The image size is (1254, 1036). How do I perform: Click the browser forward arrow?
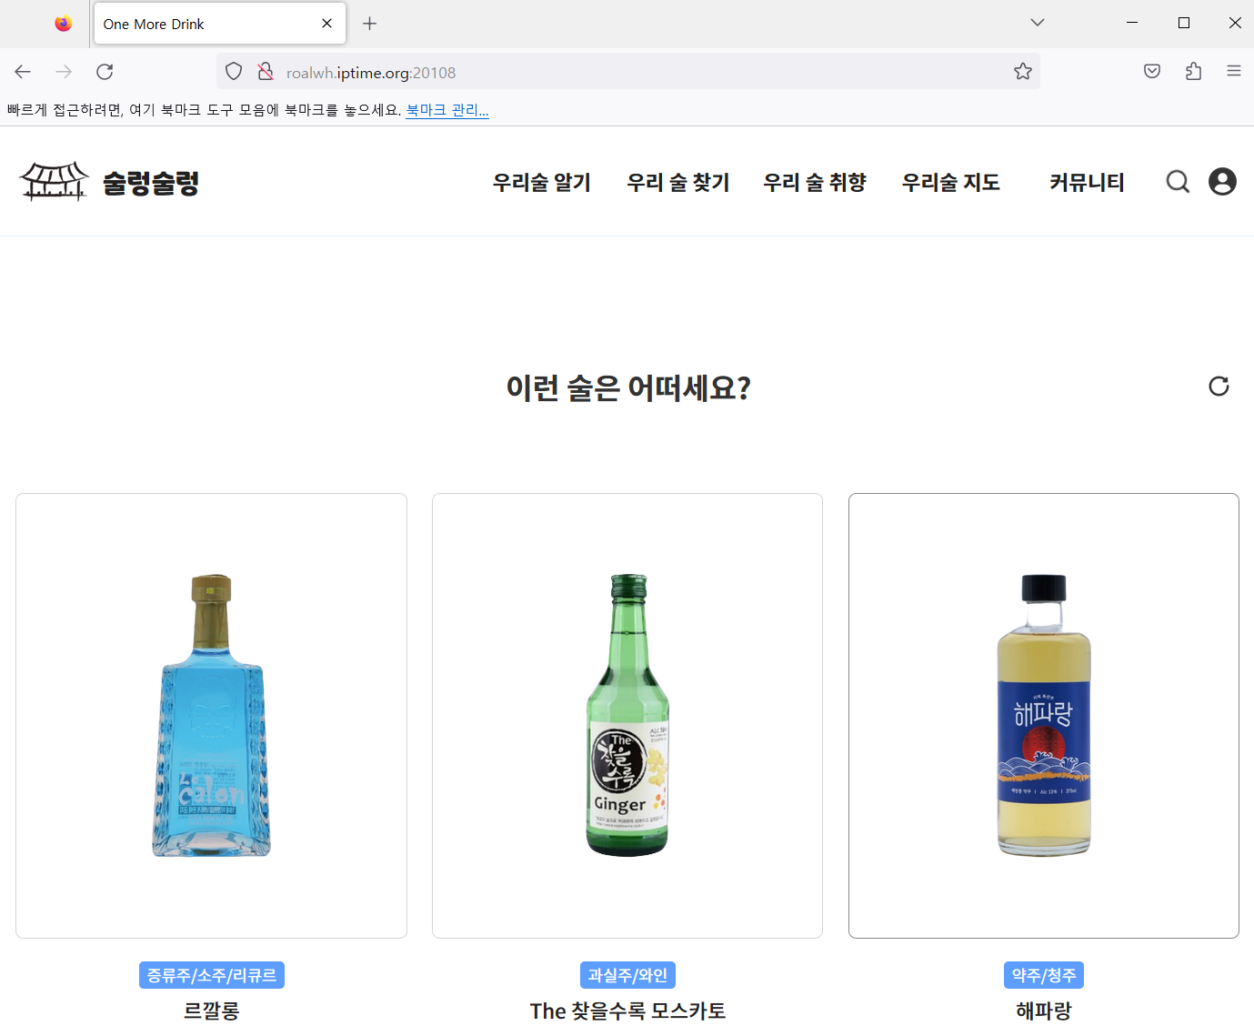point(64,72)
